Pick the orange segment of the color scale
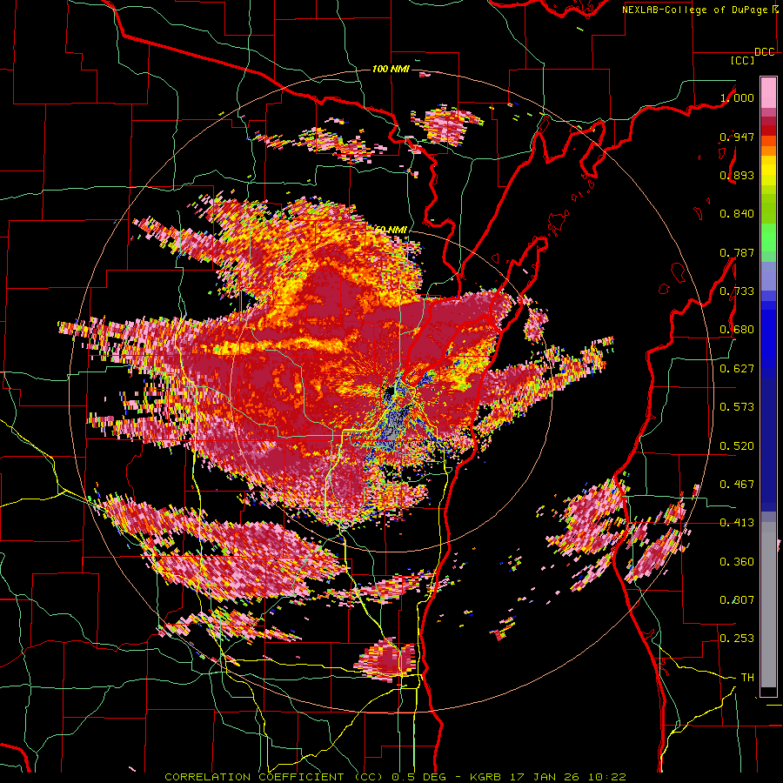The width and height of the screenshot is (783, 783). tap(768, 151)
